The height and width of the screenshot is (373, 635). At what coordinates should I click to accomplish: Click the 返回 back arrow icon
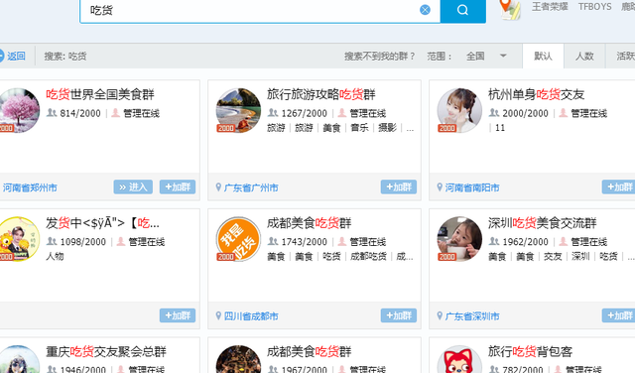point(2,56)
